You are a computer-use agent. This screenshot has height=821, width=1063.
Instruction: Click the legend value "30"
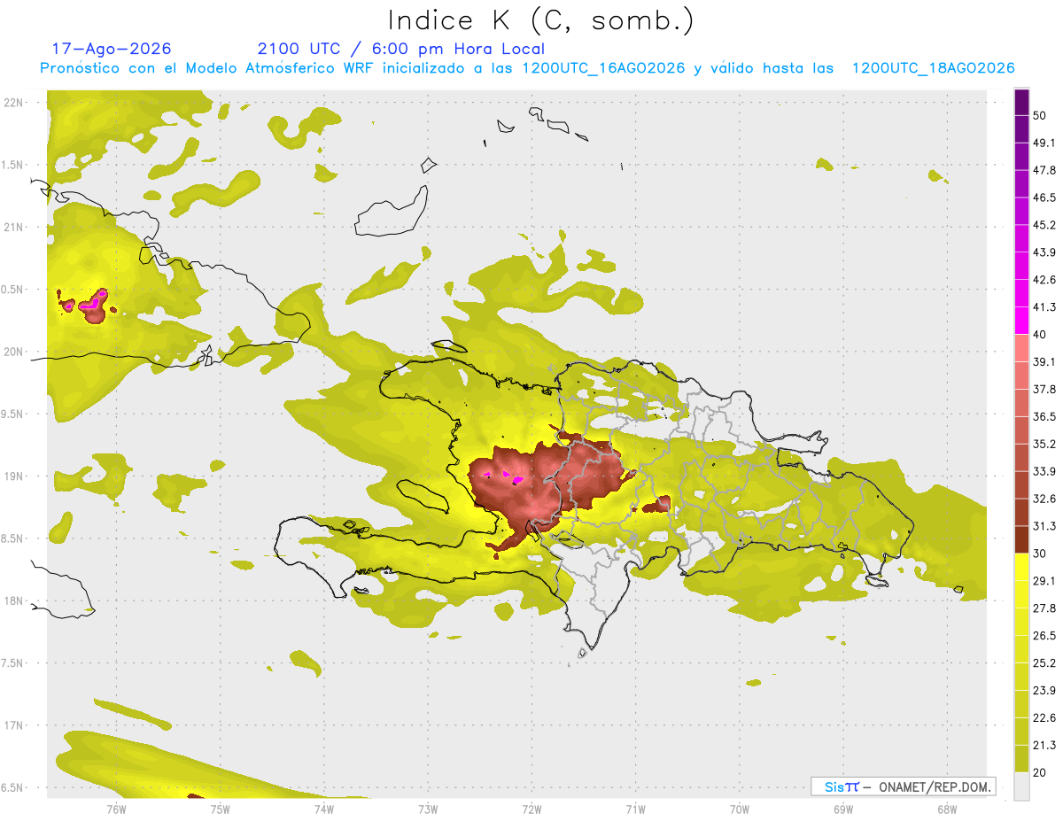pyautogui.click(x=1040, y=554)
